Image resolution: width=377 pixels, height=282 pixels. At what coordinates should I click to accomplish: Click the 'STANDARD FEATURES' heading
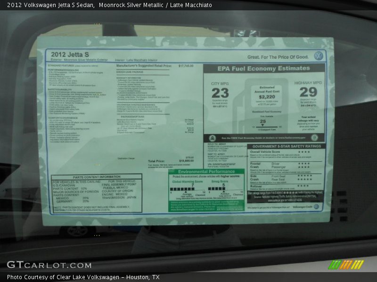61,65
